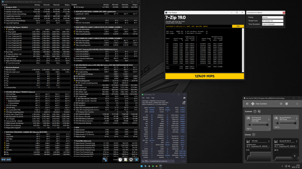This screenshot has width=302, height=169.
Task: Adjust the CPU/FAN speed slider
Action: tap(260, 125)
